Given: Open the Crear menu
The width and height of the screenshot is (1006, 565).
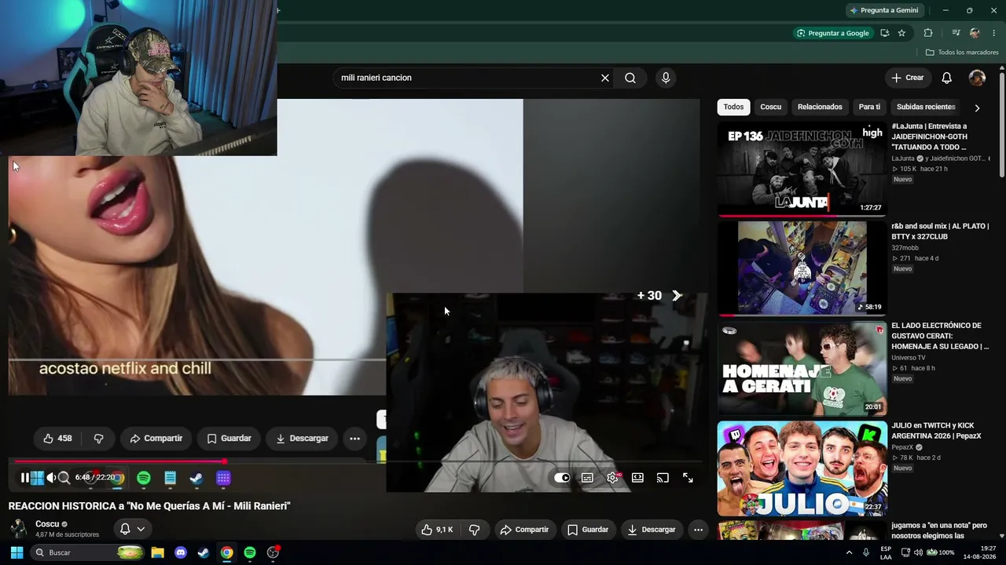Looking at the screenshot, I should [908, 78].
